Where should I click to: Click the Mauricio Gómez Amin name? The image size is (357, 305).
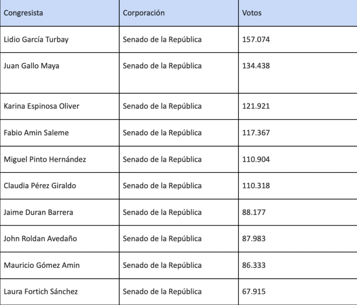pyautogui.click(x=41, y=265)
